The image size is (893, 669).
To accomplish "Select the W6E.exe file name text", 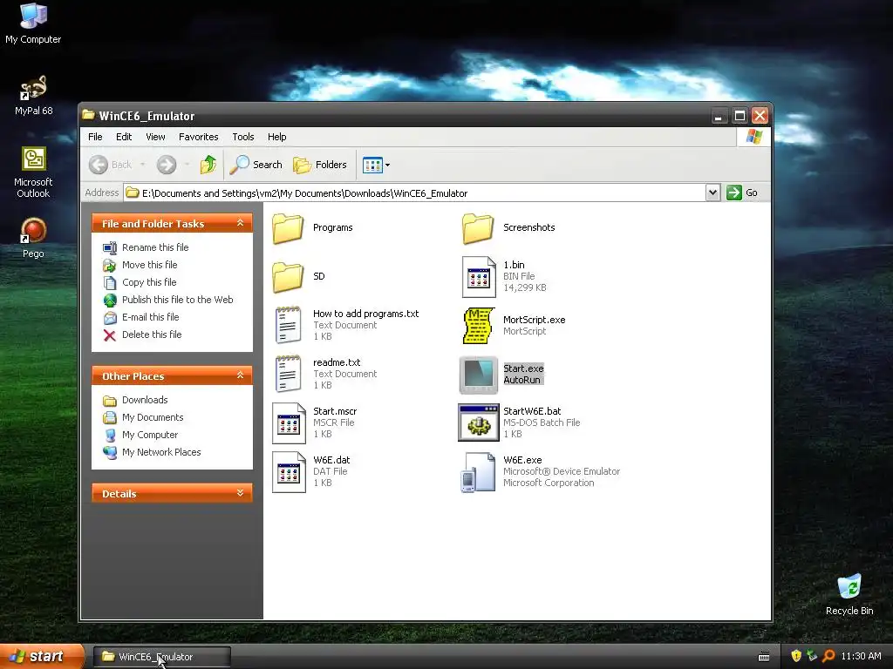I will point(522,460).
